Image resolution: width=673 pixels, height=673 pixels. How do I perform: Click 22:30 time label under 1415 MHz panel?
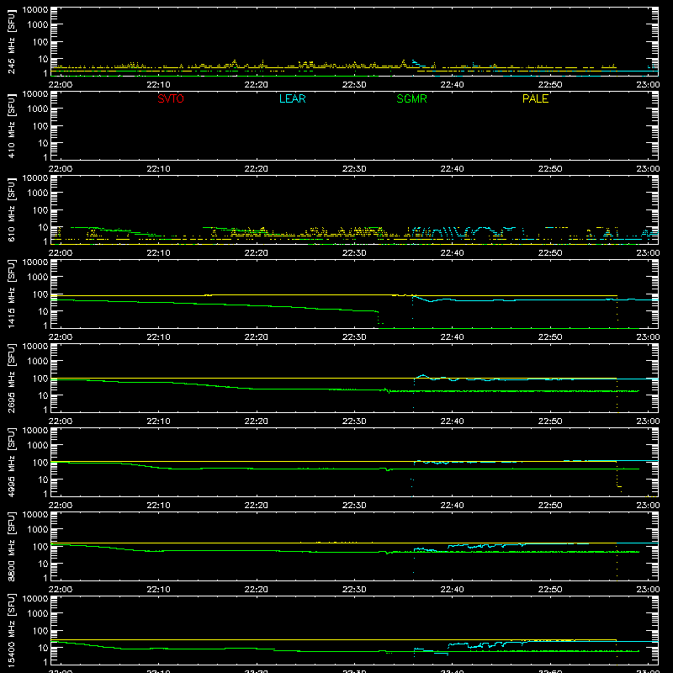pyautogui.click(x=354, y=337)
